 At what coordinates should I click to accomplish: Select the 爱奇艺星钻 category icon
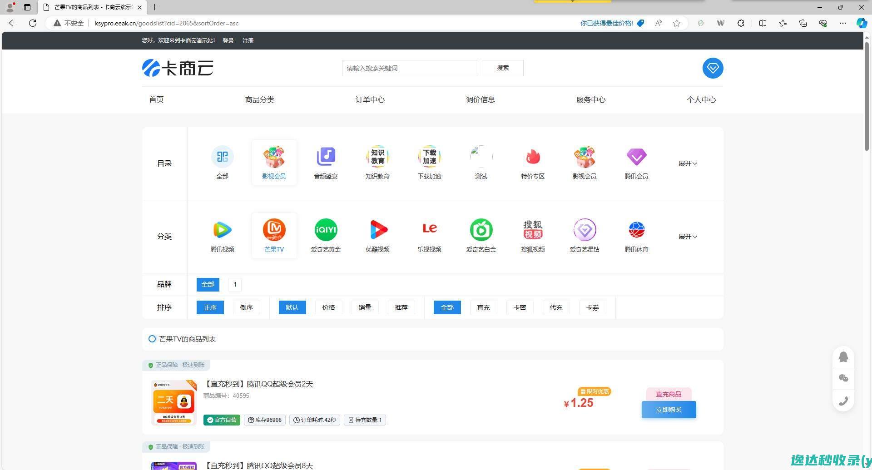coord(585,230)
